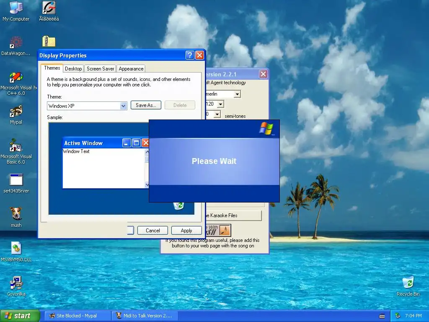
Task: Click the semi-tones label in Midi to Talk
Action: pos(235,116)
